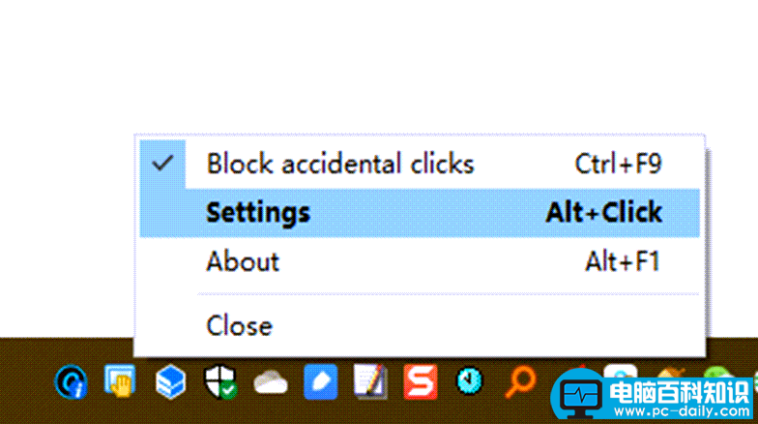Click the blue stacked box tray icon

tap(170, 381)
